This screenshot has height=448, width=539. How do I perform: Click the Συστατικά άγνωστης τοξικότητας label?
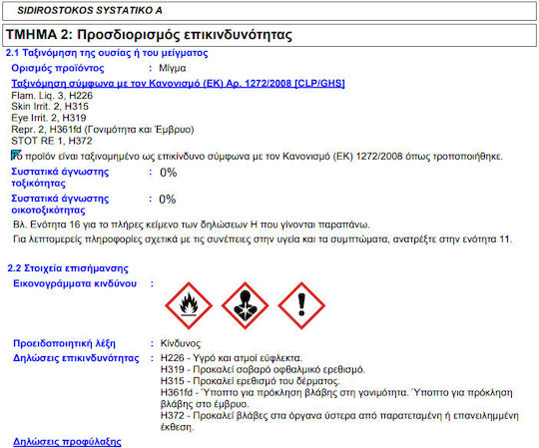click(60, 178)
